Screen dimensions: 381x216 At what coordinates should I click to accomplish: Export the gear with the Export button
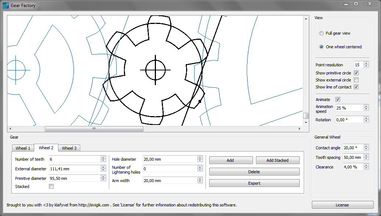coord(254,183)
